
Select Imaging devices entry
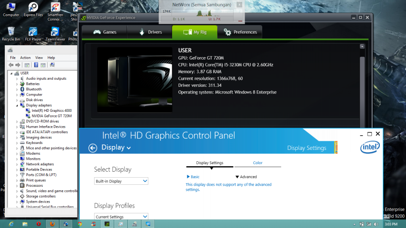[x=39, y=137]
